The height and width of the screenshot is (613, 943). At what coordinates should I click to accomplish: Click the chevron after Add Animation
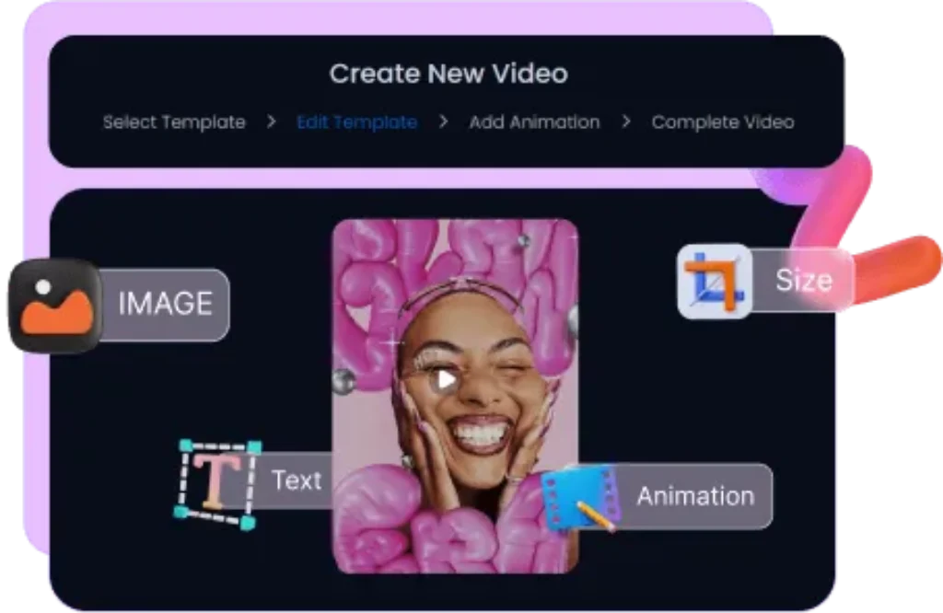coord(626,122)
